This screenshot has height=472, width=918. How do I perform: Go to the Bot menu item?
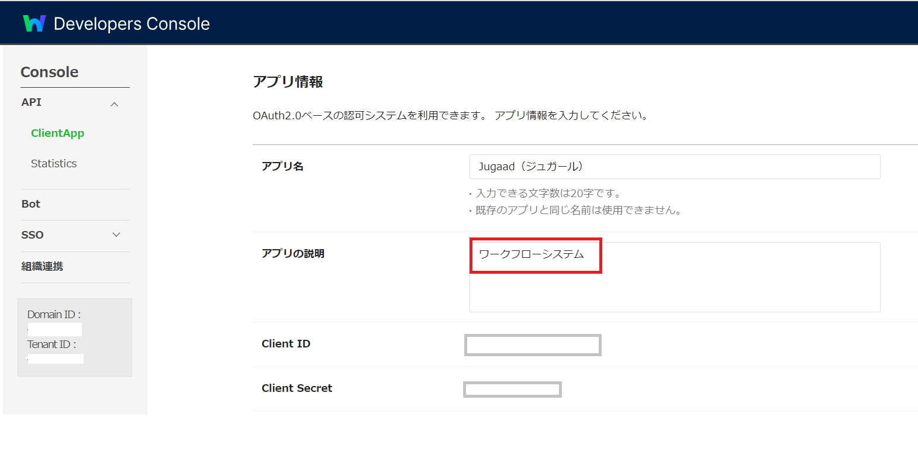pos(31,204)
